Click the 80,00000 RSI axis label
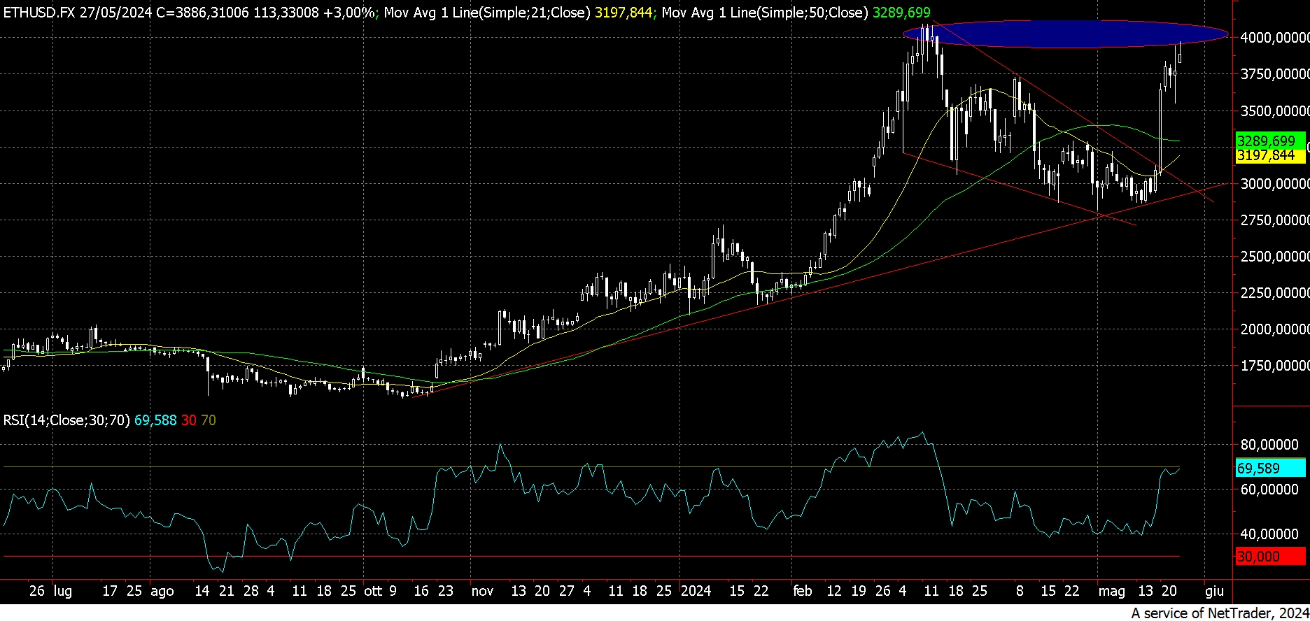 point(1269,445)
